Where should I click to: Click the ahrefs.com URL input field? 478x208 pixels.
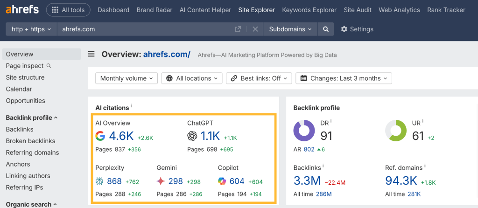point(145,29)
